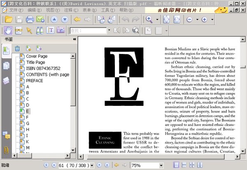Open the Comments panel in sidebar
This screenshot has width=247, height=170.
(6, 135)
